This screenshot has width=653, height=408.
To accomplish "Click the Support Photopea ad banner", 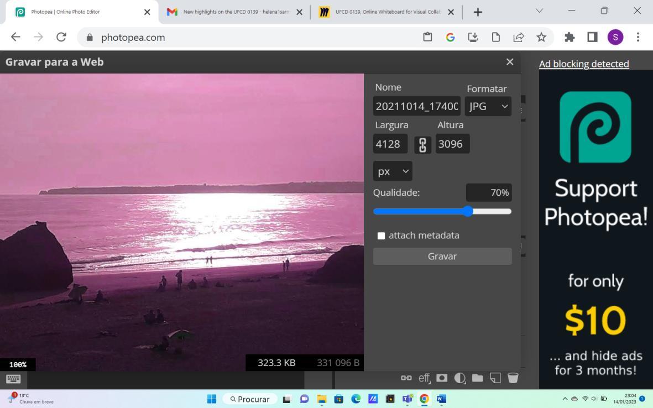I will click(x=596, y=230).
